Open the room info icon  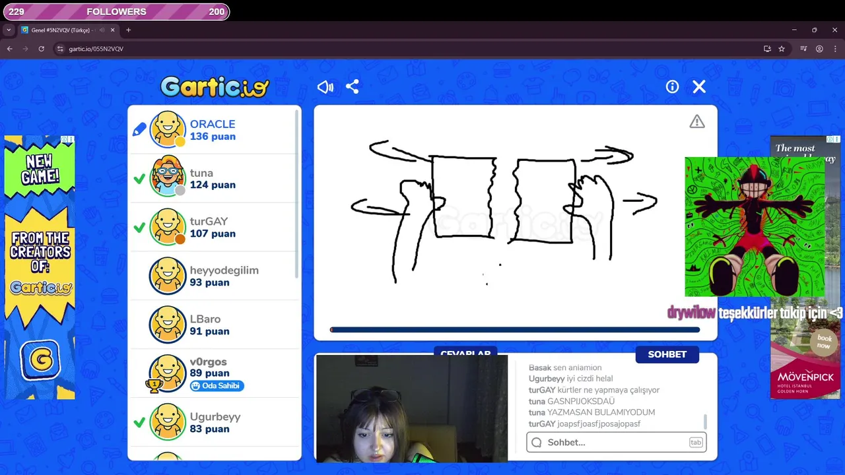coord(672,86)
